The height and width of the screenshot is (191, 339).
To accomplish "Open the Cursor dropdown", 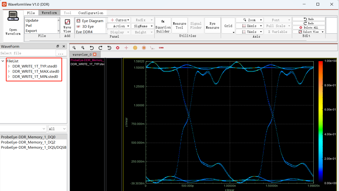I will tap(119, 20).
